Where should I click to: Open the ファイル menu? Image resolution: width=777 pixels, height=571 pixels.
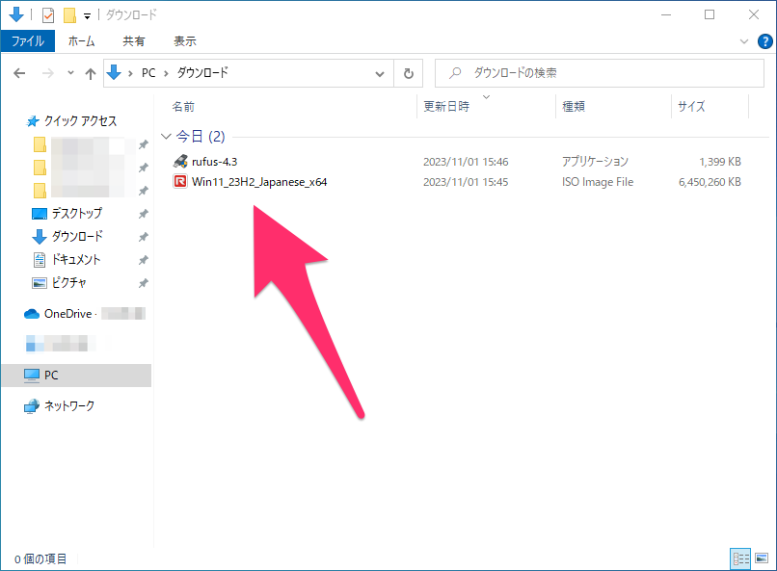click(x=30, y=41)
